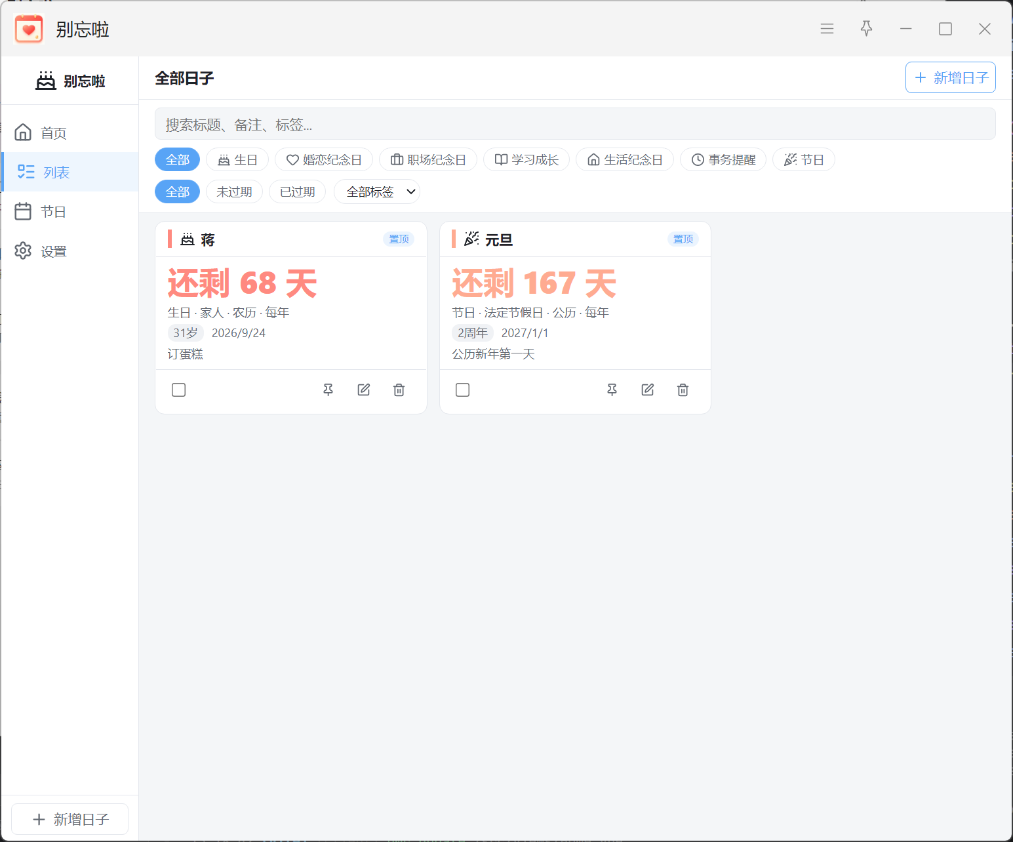This screenshot has width=1013, height=842.
Task: Pin the 元旦 holiday card
Action: pyautogui.click(x=612, y=390)
